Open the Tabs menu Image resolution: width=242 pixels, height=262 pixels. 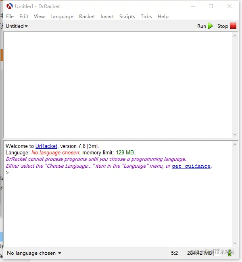point(146,17)
